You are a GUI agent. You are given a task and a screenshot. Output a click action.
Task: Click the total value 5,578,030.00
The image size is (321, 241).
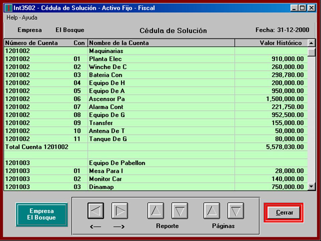point(285,147)
